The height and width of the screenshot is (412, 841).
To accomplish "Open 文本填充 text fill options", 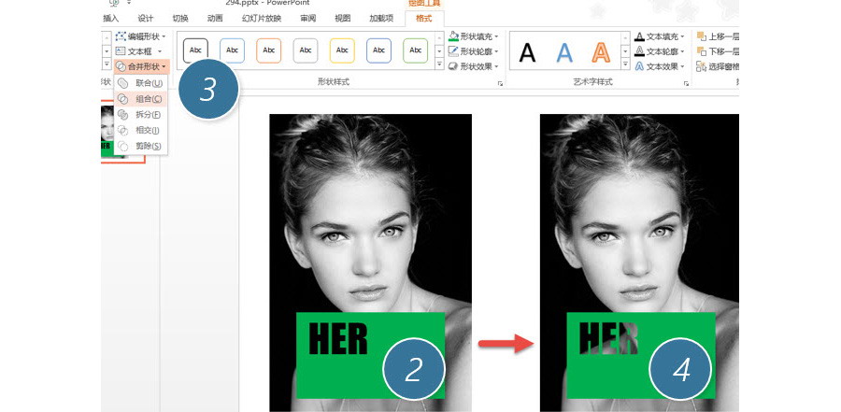I will pyautogui.click(x=660, y=36).
